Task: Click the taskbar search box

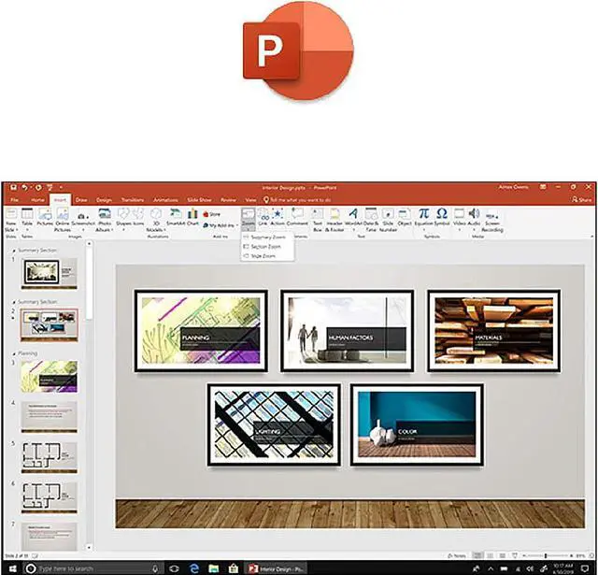Action: [93, 568]
